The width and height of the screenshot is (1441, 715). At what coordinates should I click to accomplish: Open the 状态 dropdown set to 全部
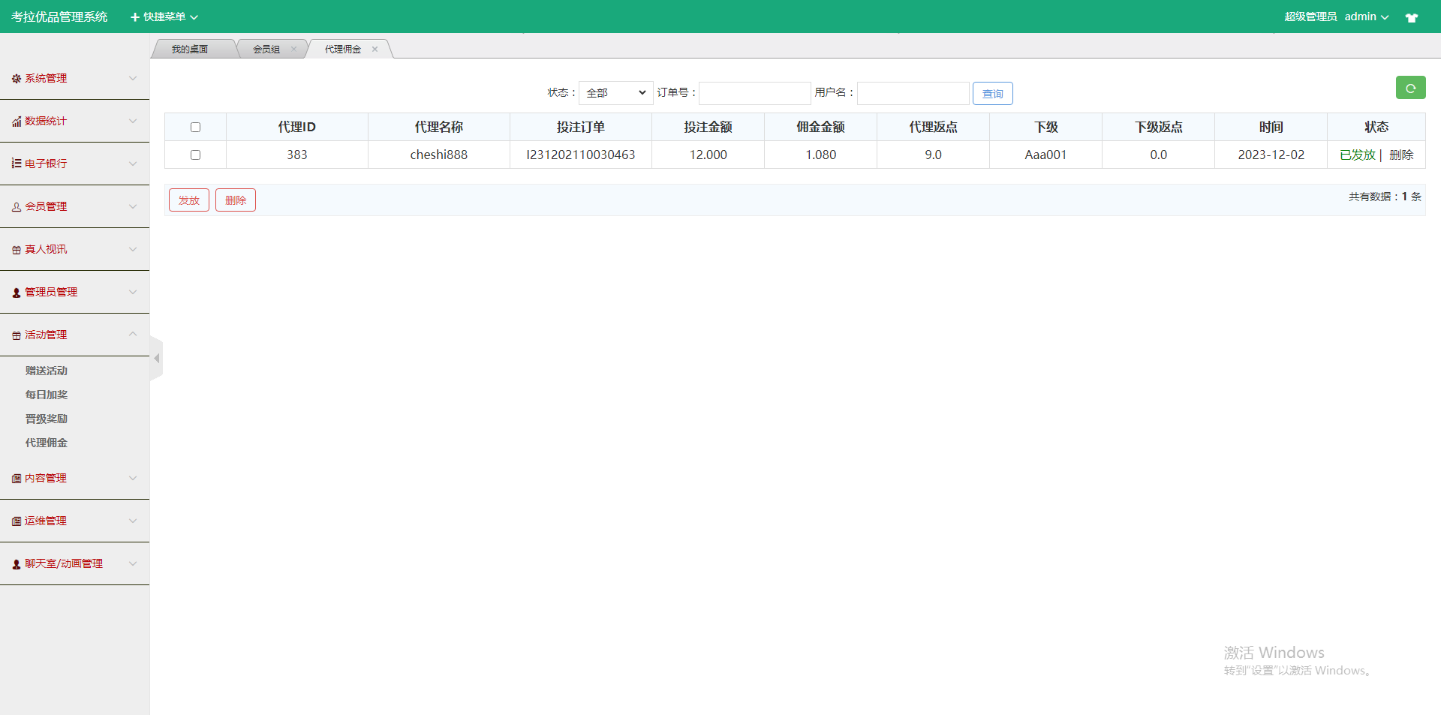tap(615, 92)
